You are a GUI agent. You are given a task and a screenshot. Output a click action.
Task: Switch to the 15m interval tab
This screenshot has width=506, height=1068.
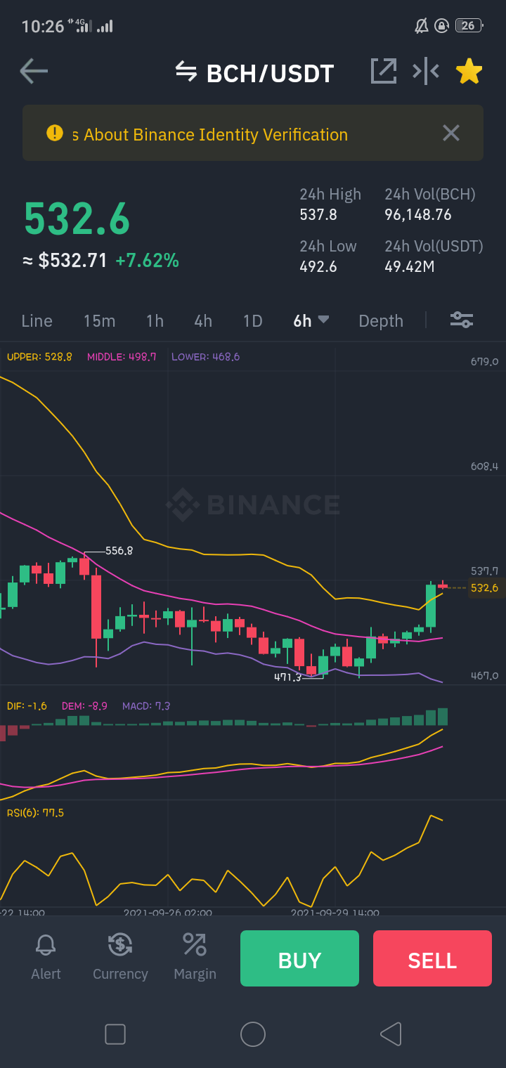(99, 321)
